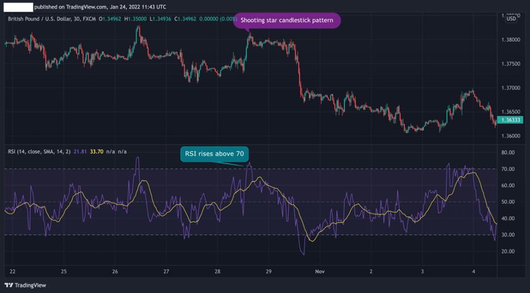The image size is (530, 293).
Task: Click the low price L1.34936 in header
Action: coord(160,19)
